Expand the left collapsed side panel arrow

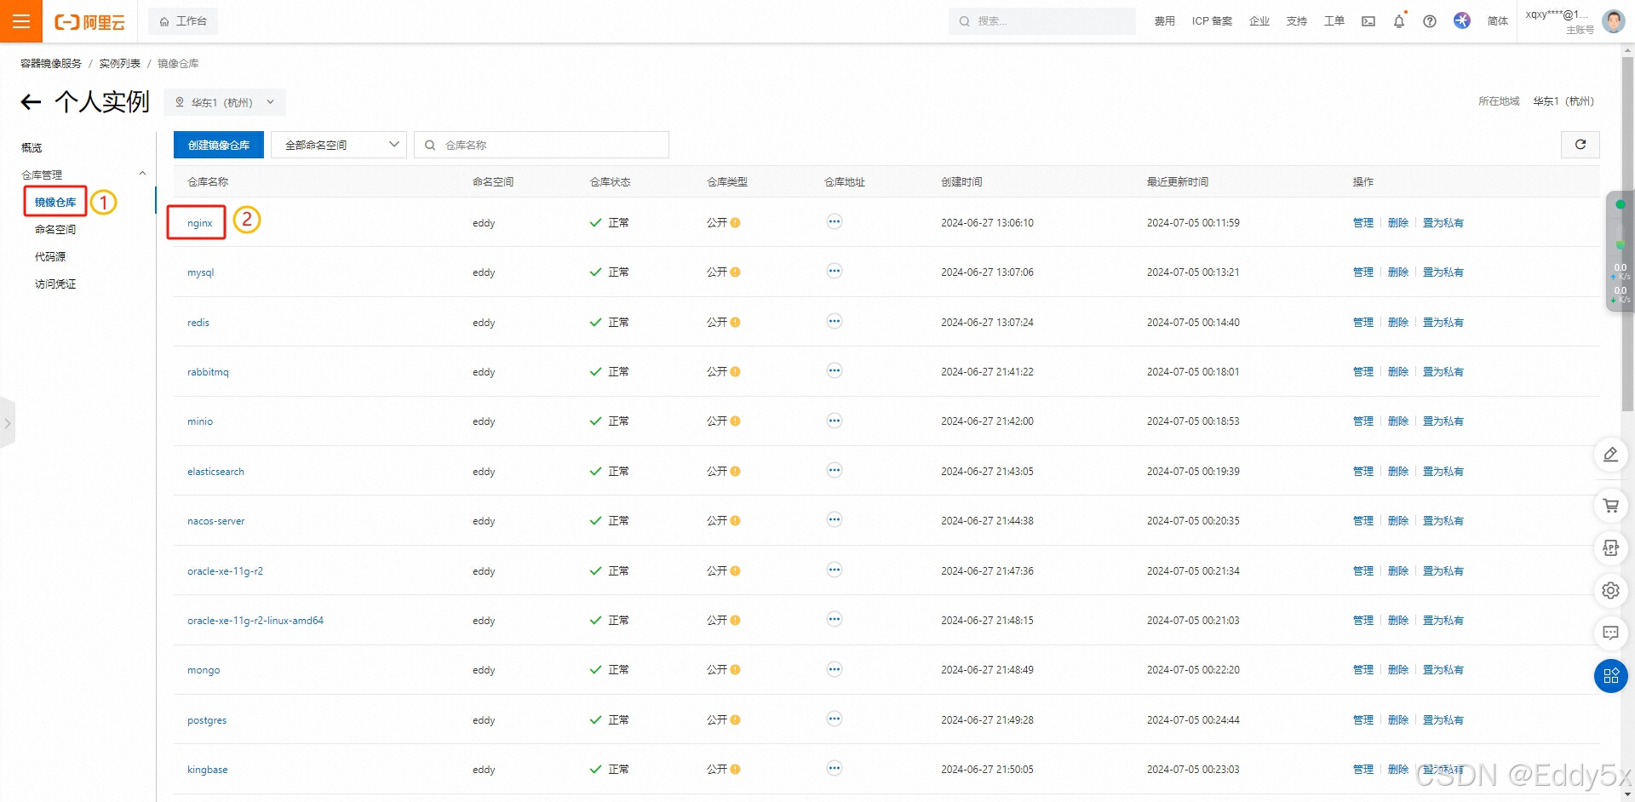(x=8, y=423)
